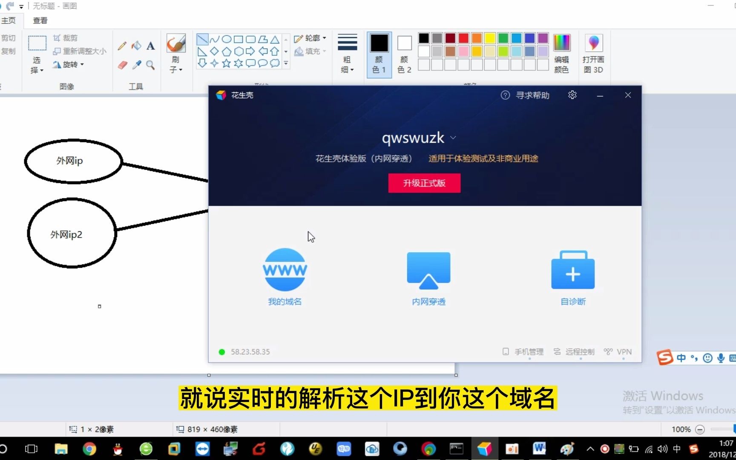Open the 旋转 rotate dropdown
736x460 pixels.
click(x=68, y=64)
